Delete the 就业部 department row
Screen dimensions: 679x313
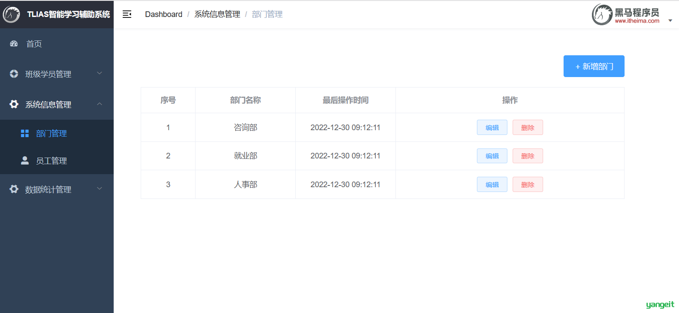pyautogui.click(x=527, y=156)
